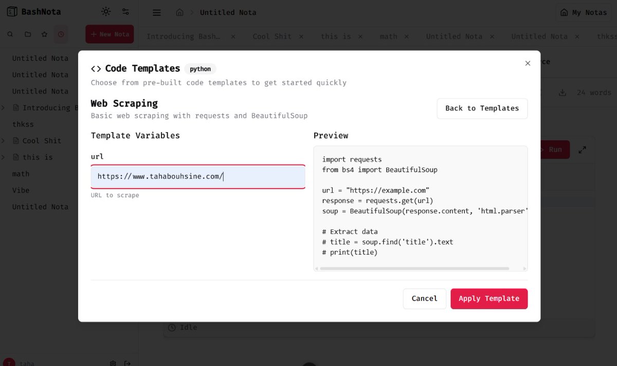Click the python language badge
Image resolution: width=617 pixels, height=366 pixels.
click(x=201, y=69)
